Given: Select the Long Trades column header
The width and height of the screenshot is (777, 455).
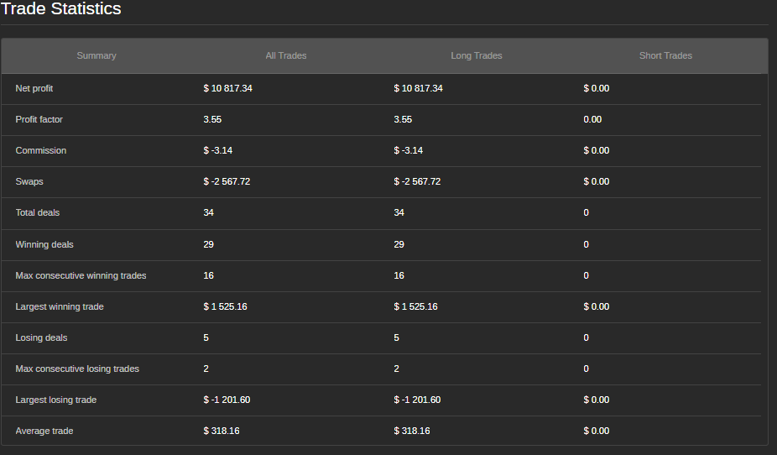Looking at the screenshot, I should (477, 55).
